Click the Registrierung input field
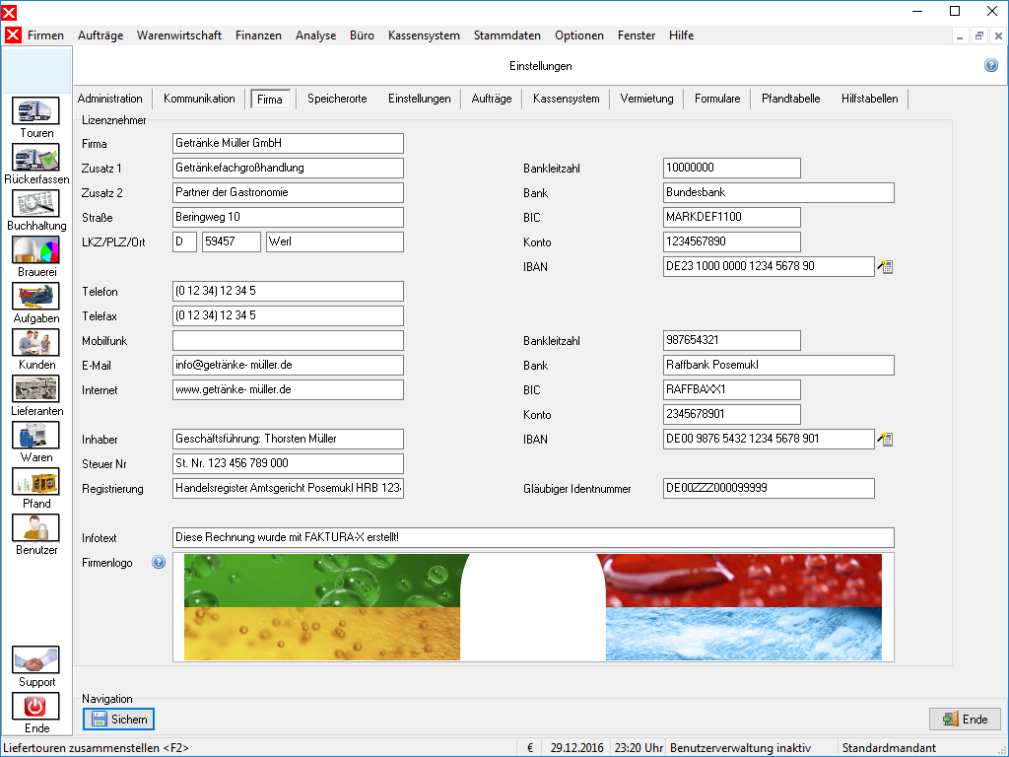Screen dimensions: 1009x757 pos(288,489)
